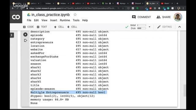The width and height of the screenshot is (196, 110).
Task: Expand the left sidebar panel arrow
Action: [x=12, y=35]
